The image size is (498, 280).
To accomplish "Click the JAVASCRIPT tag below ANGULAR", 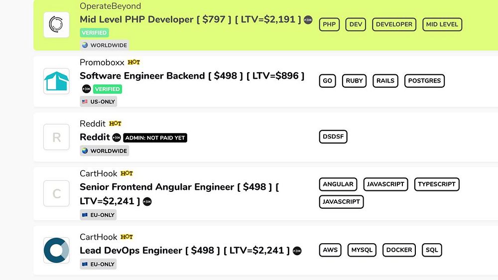I will click(341, 202).
